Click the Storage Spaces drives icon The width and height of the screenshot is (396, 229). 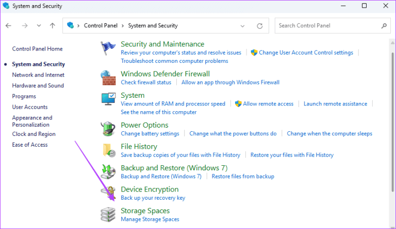108,215
